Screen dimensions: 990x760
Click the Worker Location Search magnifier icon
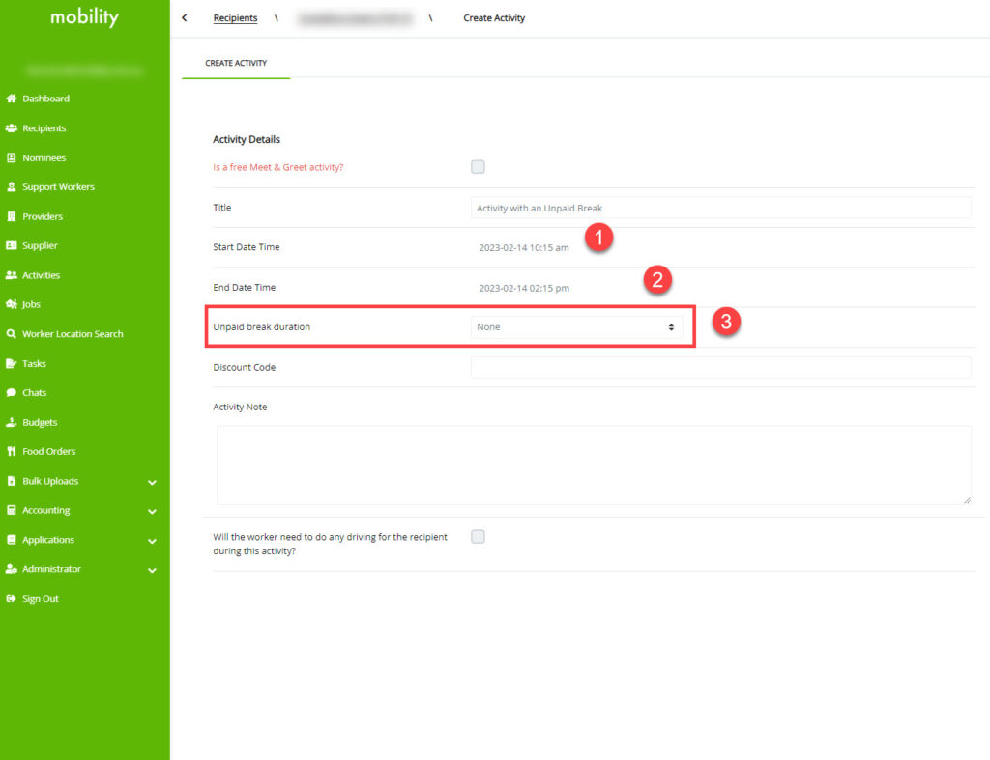(x=12, y=334)
